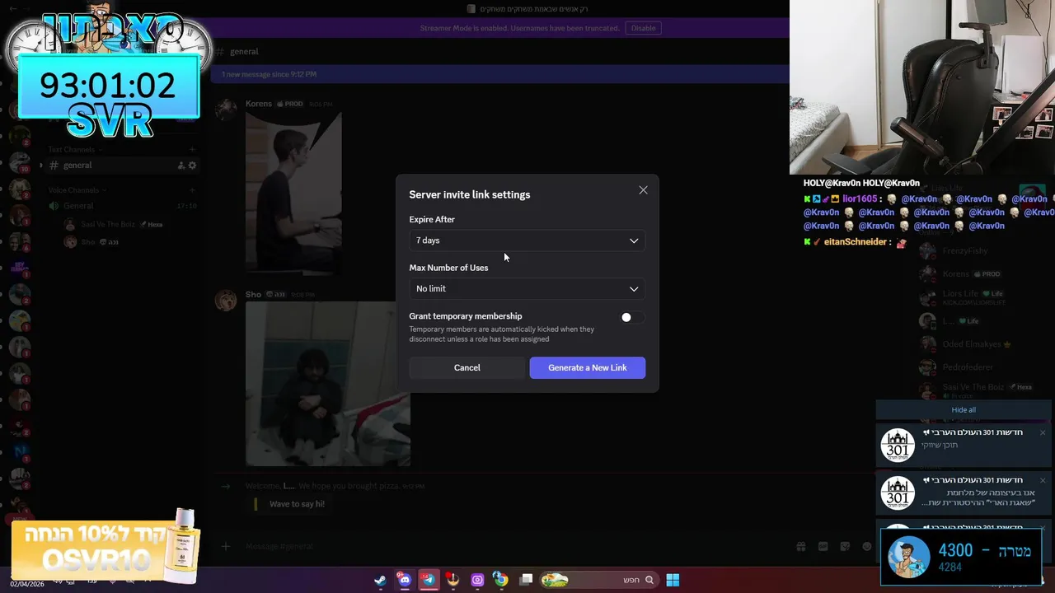The height and width of the screenshot is (593, 1055).
Task: Open Chrome from the taskbar
Action: coord(500,580)
